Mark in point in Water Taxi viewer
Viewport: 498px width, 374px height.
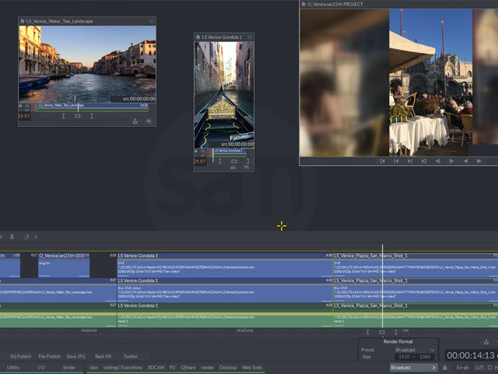pos(64,116)
